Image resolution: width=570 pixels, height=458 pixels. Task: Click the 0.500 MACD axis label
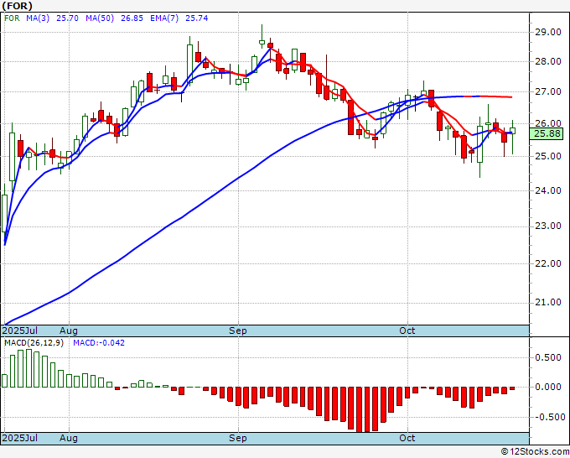[x=548, y=357]
